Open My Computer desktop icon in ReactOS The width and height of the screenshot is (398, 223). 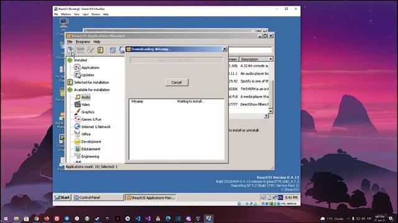(x=63, y=26)
